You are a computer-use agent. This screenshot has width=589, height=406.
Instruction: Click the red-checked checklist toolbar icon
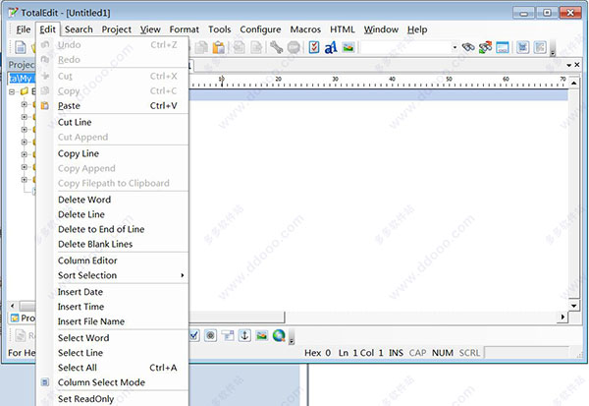tap(314, 47)
